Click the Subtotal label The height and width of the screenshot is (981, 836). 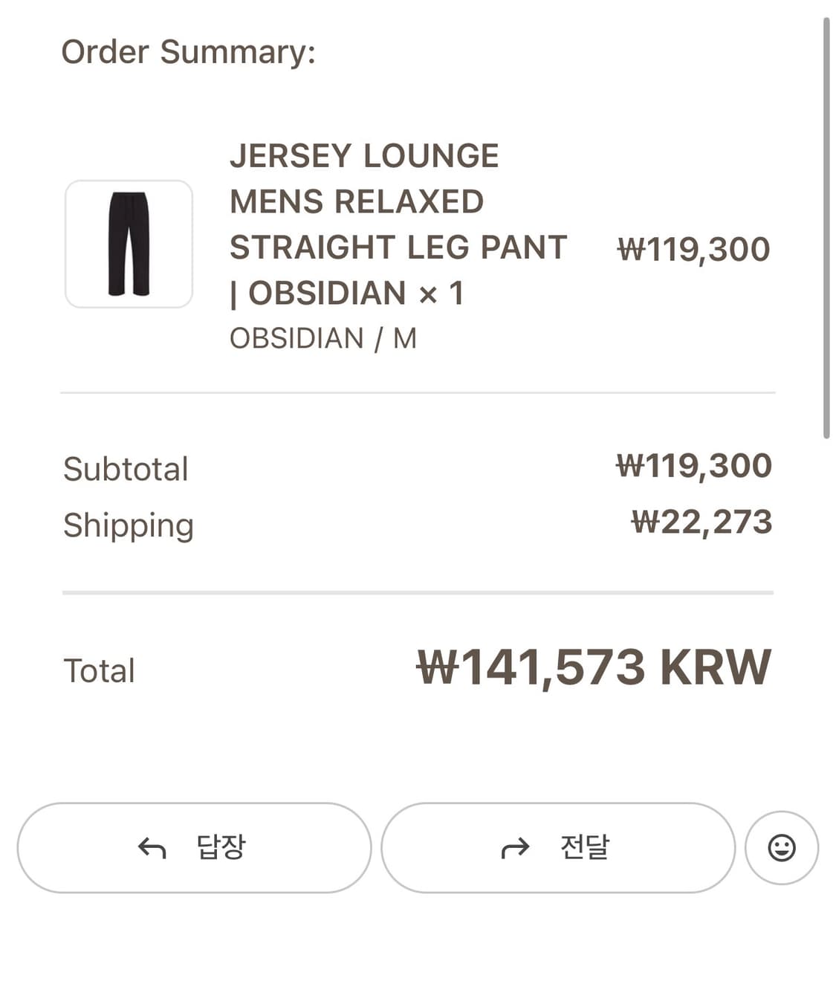tap(126, 469)
